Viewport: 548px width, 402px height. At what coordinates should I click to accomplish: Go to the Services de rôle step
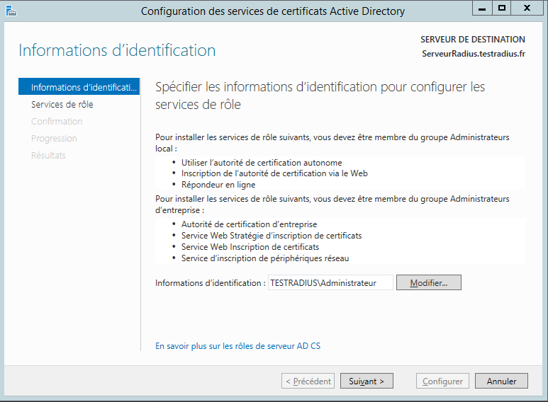[62, 104]
